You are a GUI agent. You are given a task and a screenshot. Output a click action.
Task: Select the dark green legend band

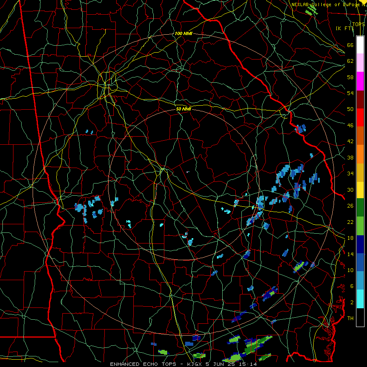pyautogui.click(x=360, y=208)
